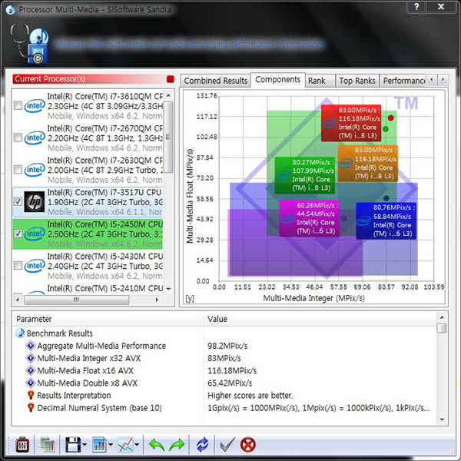Open the Rank tab
The width and height of the screenshot is (461, 461).
point(320,81)
